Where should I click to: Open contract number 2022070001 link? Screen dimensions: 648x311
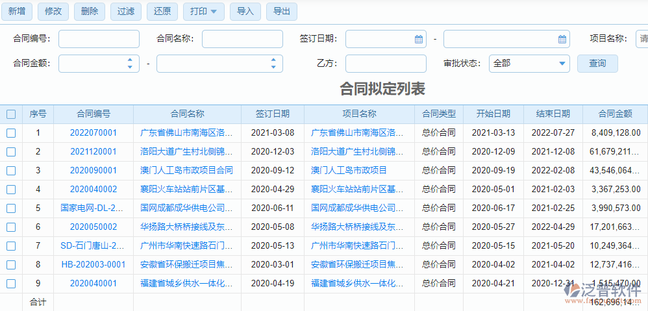(93, 133)
